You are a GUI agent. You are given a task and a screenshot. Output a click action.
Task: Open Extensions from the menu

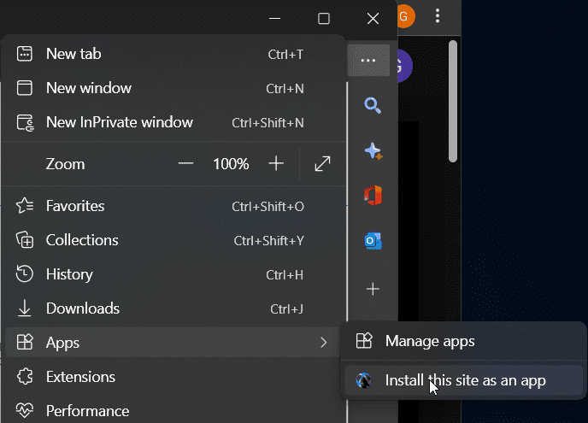173,377
